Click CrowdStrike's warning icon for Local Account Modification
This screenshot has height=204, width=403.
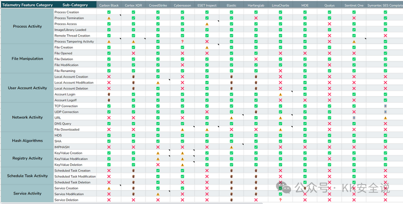(158, 83)
